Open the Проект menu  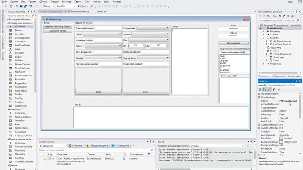32,2
